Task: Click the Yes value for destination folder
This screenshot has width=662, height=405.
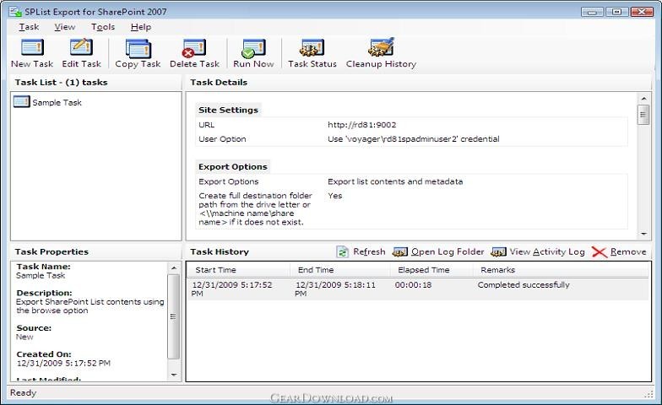Action: tap(334, 196)
